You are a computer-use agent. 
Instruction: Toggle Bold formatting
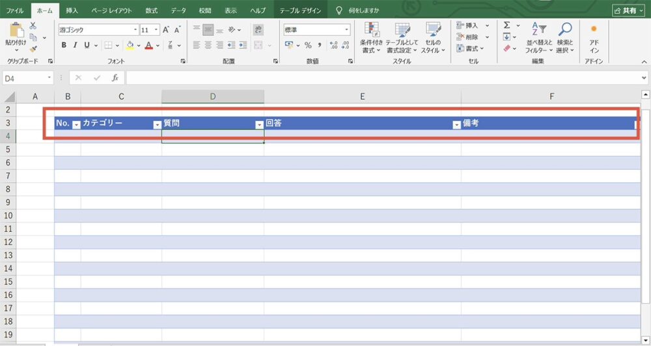tap(64, 46)
